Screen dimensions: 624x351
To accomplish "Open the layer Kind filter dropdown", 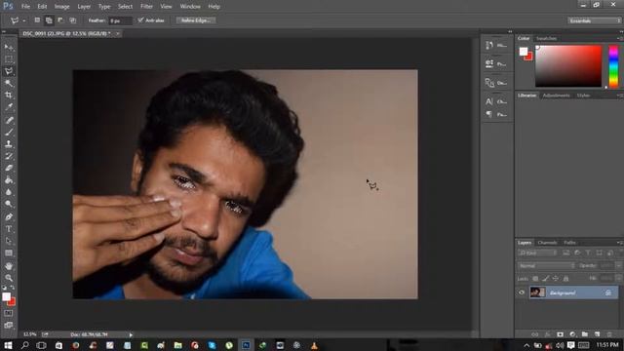I will pyautogui.click(x=537, y=253).
